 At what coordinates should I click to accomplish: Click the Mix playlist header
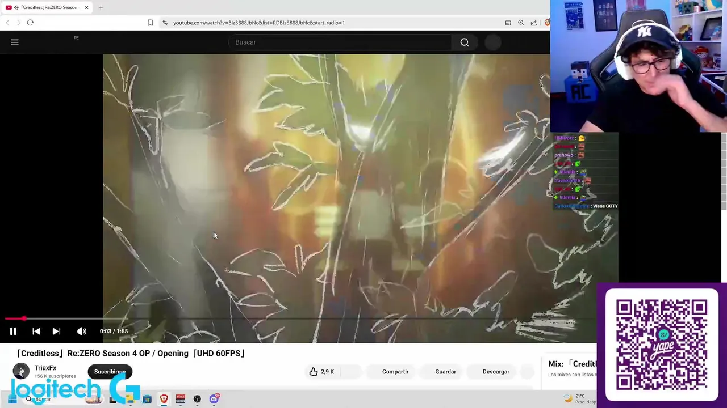click(x=573, y=364)
